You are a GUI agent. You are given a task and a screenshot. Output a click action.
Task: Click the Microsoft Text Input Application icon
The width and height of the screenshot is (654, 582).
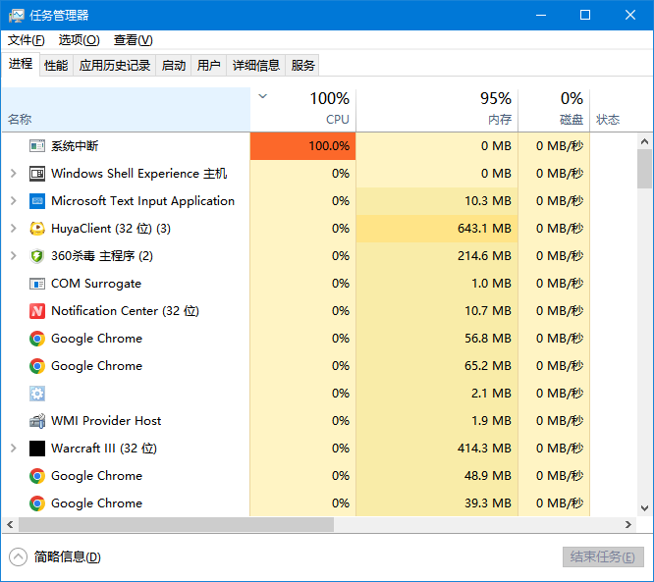[37, 201]
